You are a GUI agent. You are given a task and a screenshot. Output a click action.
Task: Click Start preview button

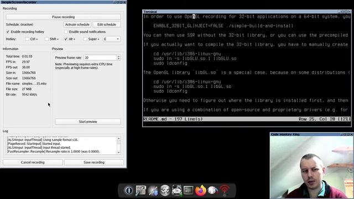click(88, 122)
